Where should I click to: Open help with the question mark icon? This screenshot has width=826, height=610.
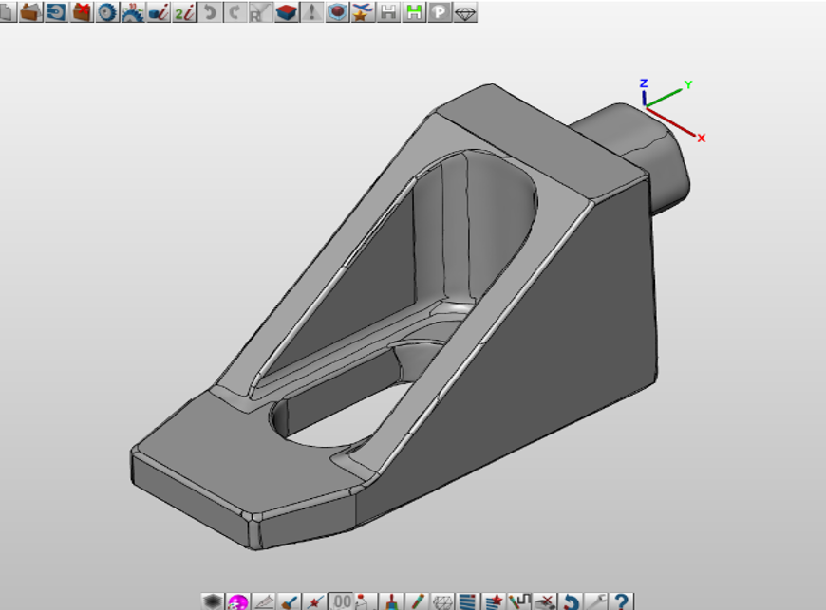[622, 601]
